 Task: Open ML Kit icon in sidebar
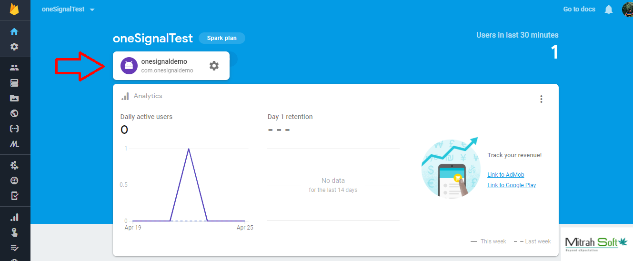click(14, 144)
